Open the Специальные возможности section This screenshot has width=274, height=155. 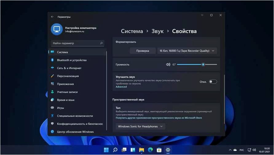[x=77, y=116]
